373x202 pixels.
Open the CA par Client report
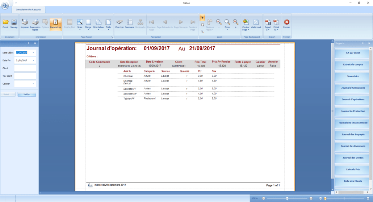353,53
